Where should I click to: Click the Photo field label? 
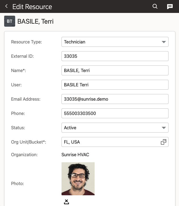coord(17,183)
